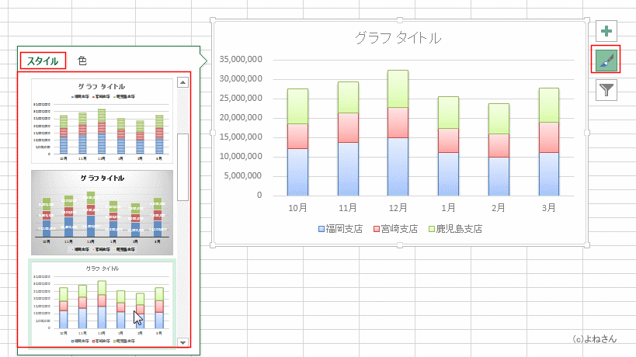Select the red bar segment for 3月
Image resolution: width=636 pixels, height=357 pixels.
coord(549,137)
